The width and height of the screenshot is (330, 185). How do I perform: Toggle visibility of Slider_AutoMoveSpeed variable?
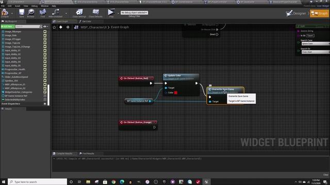click(45, 77)
